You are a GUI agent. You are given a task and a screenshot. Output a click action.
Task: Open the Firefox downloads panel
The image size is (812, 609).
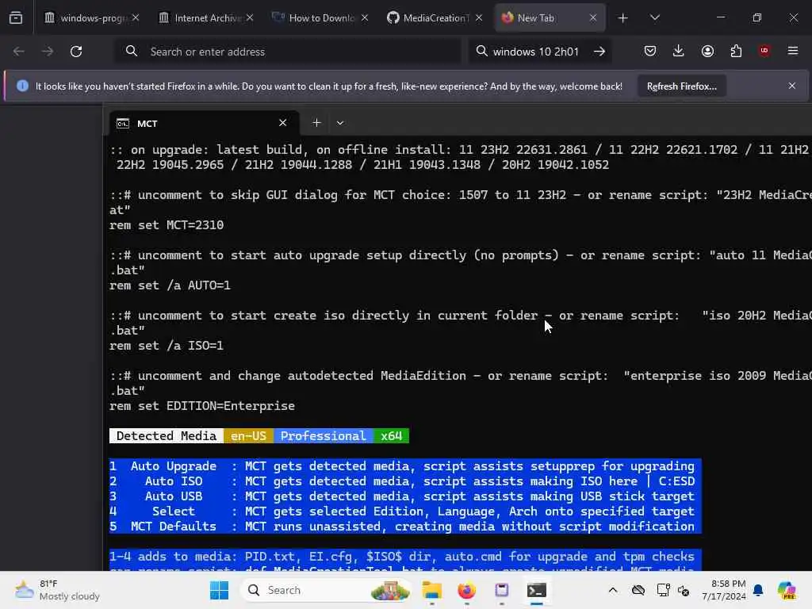tap(679, 52)
